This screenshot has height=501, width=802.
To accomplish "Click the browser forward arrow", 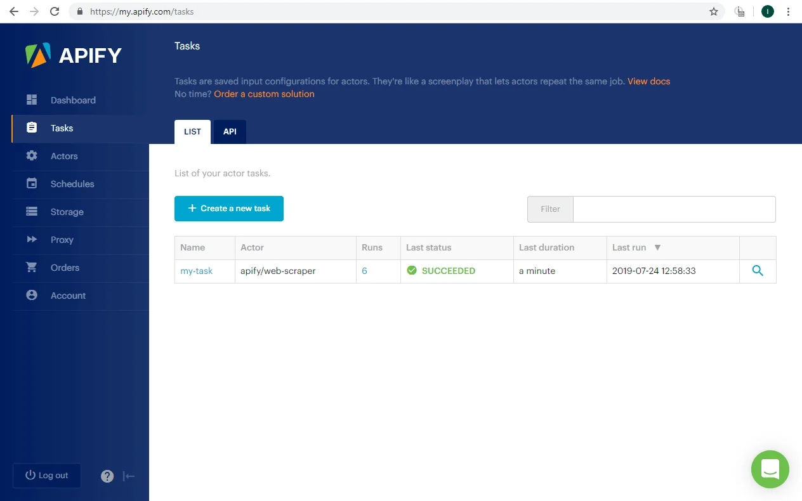I will click(34, 11).
